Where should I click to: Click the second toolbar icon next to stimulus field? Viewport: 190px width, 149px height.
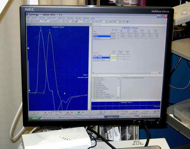coord(32,21)
